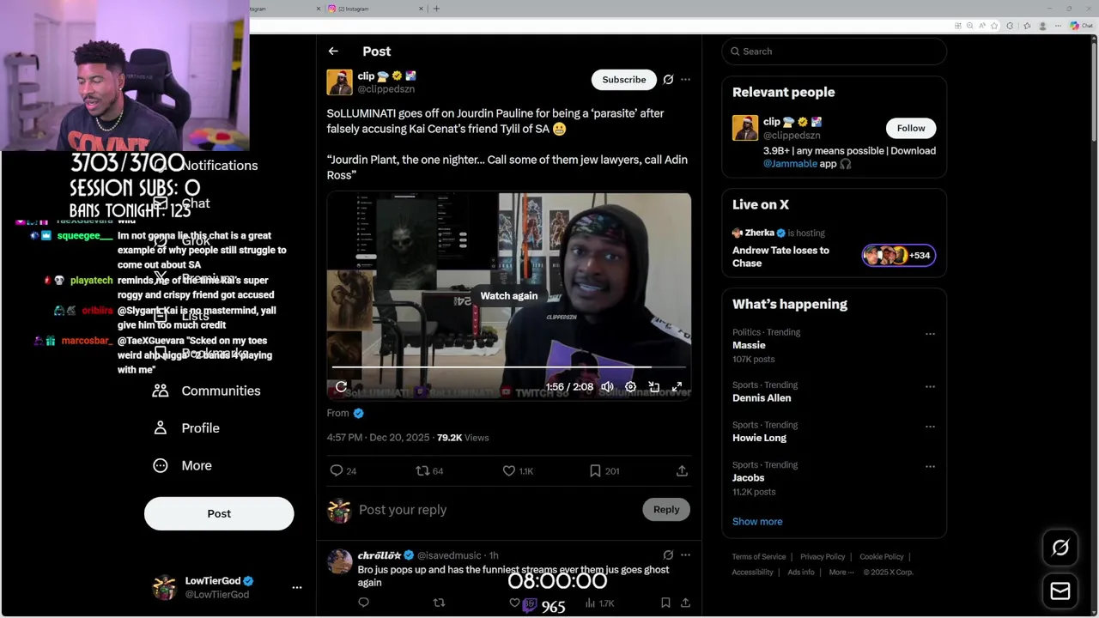Mute the video using speaker icon
This screenshot has height=618, width=1099.
click(x=607, y=387)
